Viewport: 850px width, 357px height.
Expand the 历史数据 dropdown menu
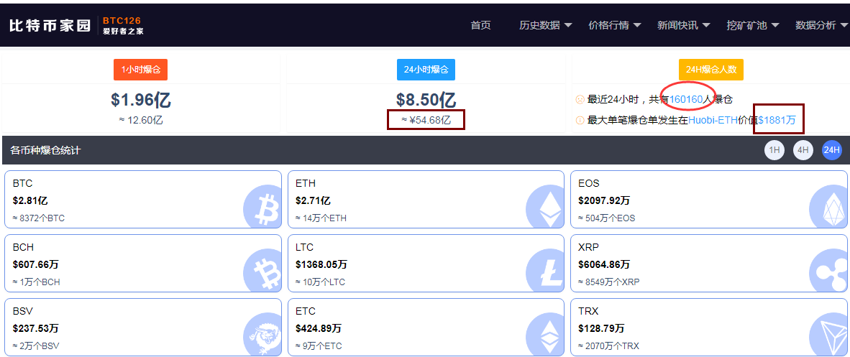coord(546,25)
